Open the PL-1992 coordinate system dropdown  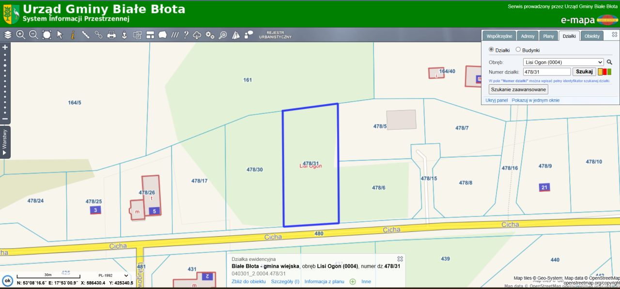coord(113,275)
